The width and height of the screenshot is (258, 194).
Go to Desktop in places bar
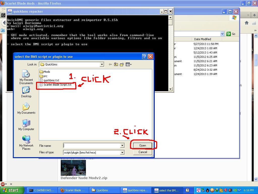click(x=26, y=92)
